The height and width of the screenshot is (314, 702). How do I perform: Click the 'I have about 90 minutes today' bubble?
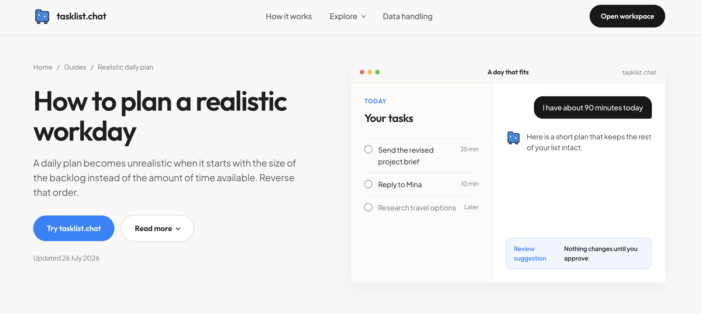592,107
